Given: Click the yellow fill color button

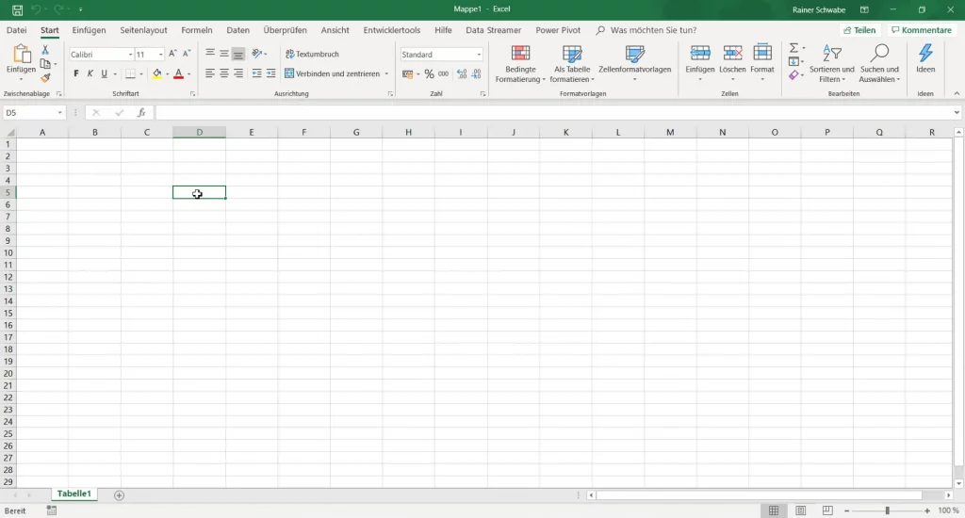Looking at the screenshot, I should point(157,73).
